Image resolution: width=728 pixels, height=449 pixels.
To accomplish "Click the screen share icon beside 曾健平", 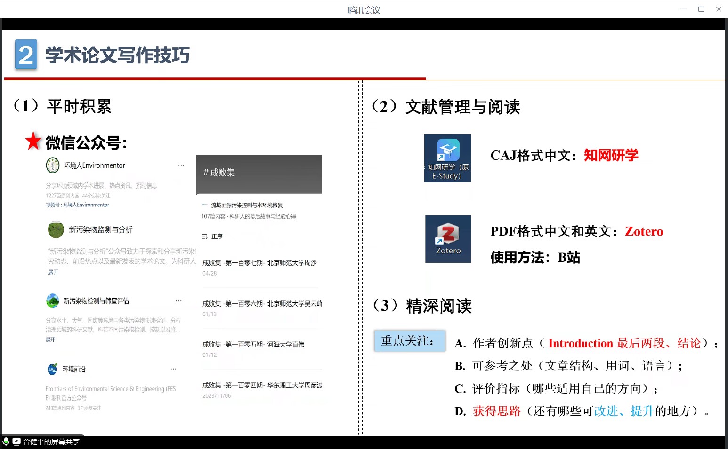I will 16,441.
